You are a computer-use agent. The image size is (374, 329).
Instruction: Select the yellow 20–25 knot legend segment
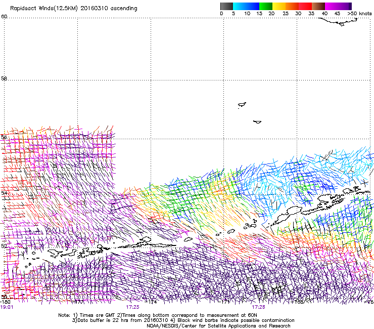coord(279,6)
